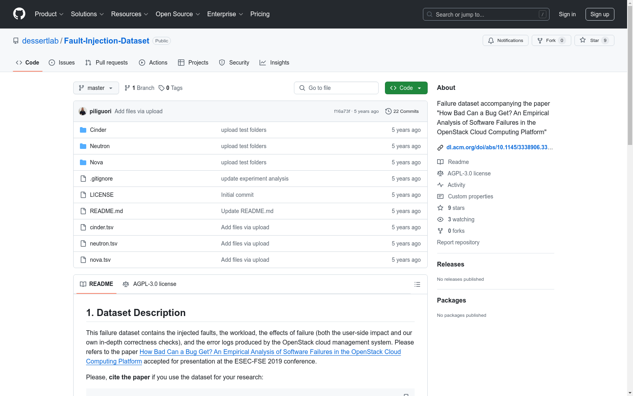Select the README tab in file viewer
The width and height of the screenshot is (633, 396).
pyautogui.click(x=97, y=284)
